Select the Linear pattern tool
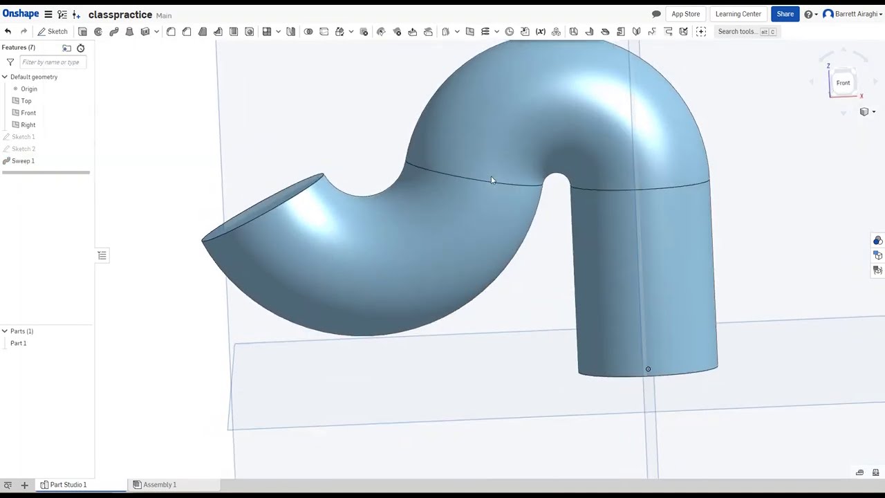 click(x=267, y=32)
